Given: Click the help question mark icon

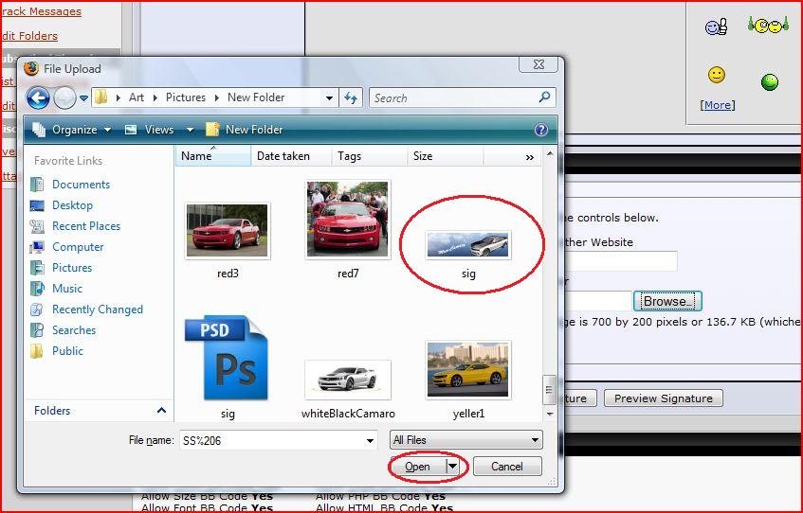Looking at the screenshot, I should coord(541,130).
